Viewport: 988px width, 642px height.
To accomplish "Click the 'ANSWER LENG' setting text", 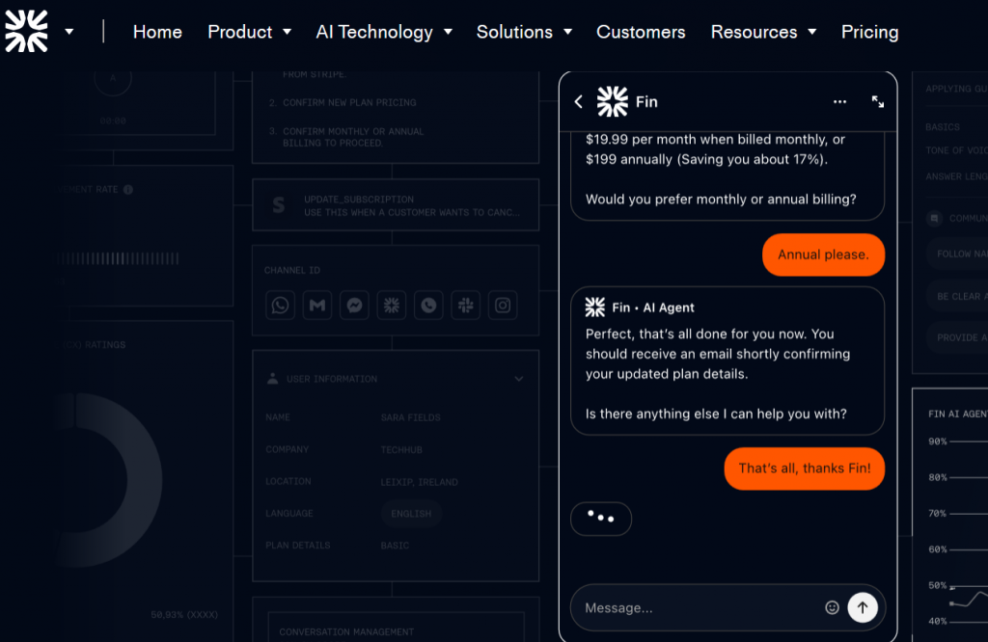I will pyautogui.click(x=956, y=176).
